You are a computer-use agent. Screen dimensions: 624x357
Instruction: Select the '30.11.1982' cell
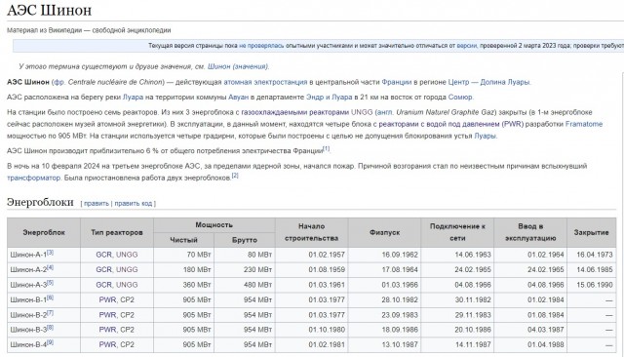click(x=457, y=300)
